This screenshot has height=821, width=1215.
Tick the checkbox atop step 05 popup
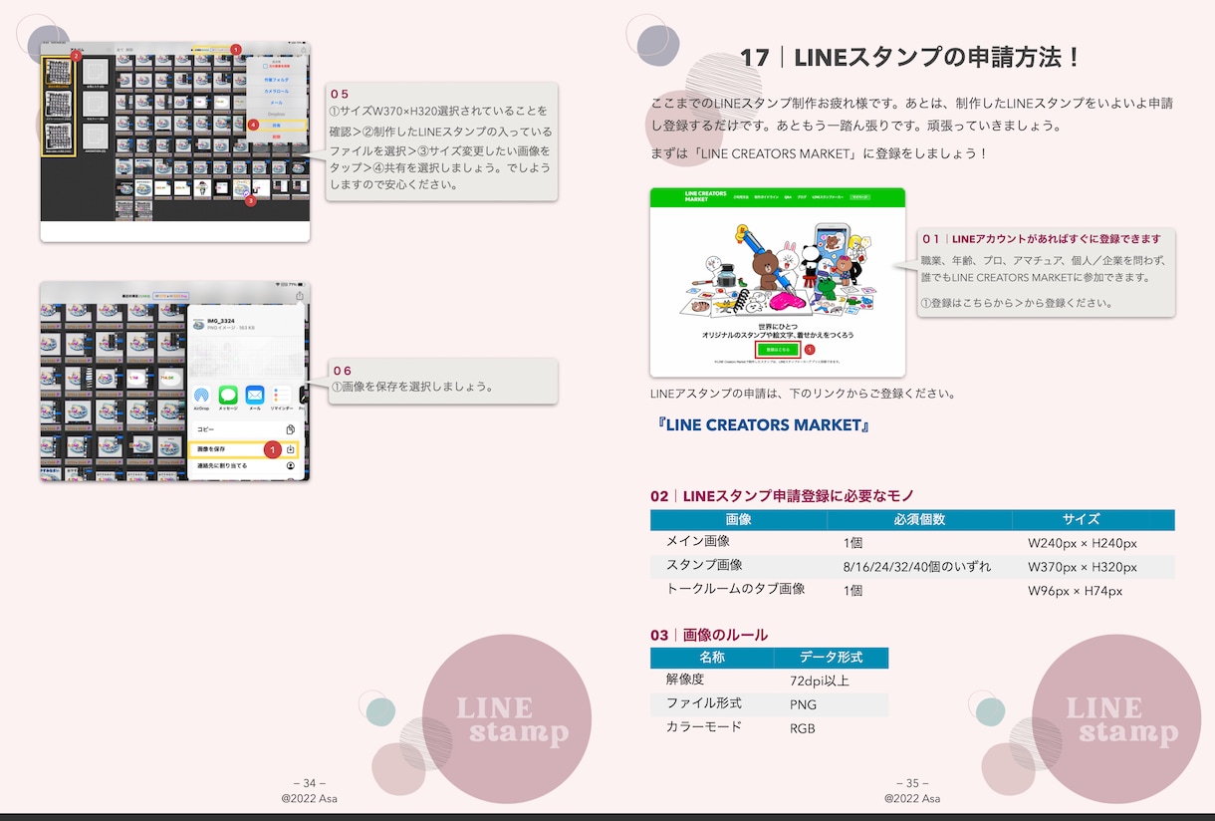coord(263,65)
